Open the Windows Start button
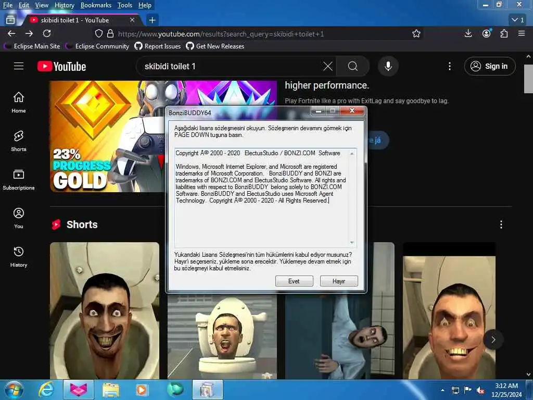Screen dimensions: 533x400 tap(14, 390)
